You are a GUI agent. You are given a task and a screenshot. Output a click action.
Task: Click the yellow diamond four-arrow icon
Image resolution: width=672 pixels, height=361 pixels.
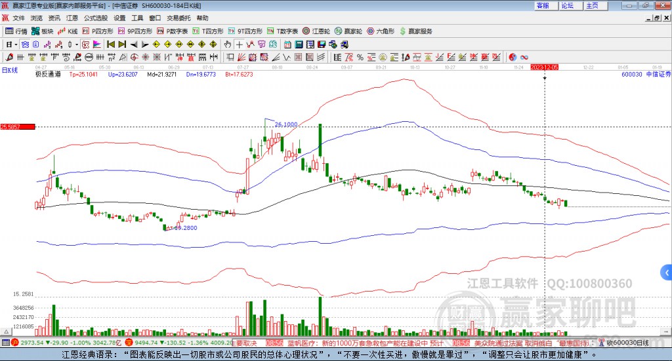(202, 45)
